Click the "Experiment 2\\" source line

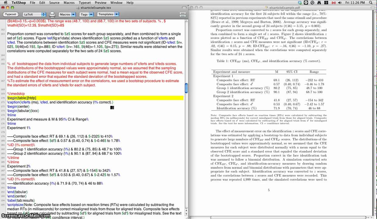tap(19, 166)
